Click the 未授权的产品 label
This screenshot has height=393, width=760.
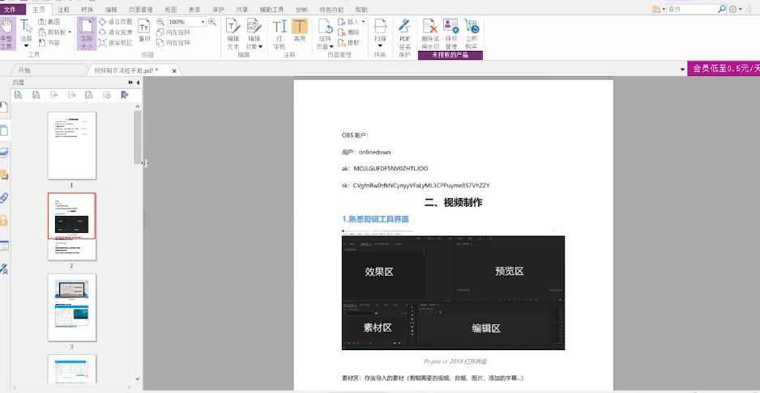click(x=450, y=55)
